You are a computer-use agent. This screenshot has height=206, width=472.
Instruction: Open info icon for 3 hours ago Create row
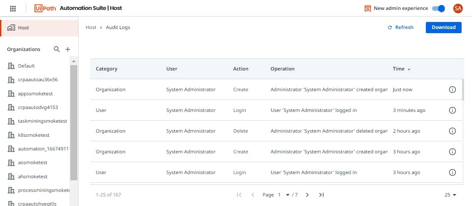tap(452, 151)
